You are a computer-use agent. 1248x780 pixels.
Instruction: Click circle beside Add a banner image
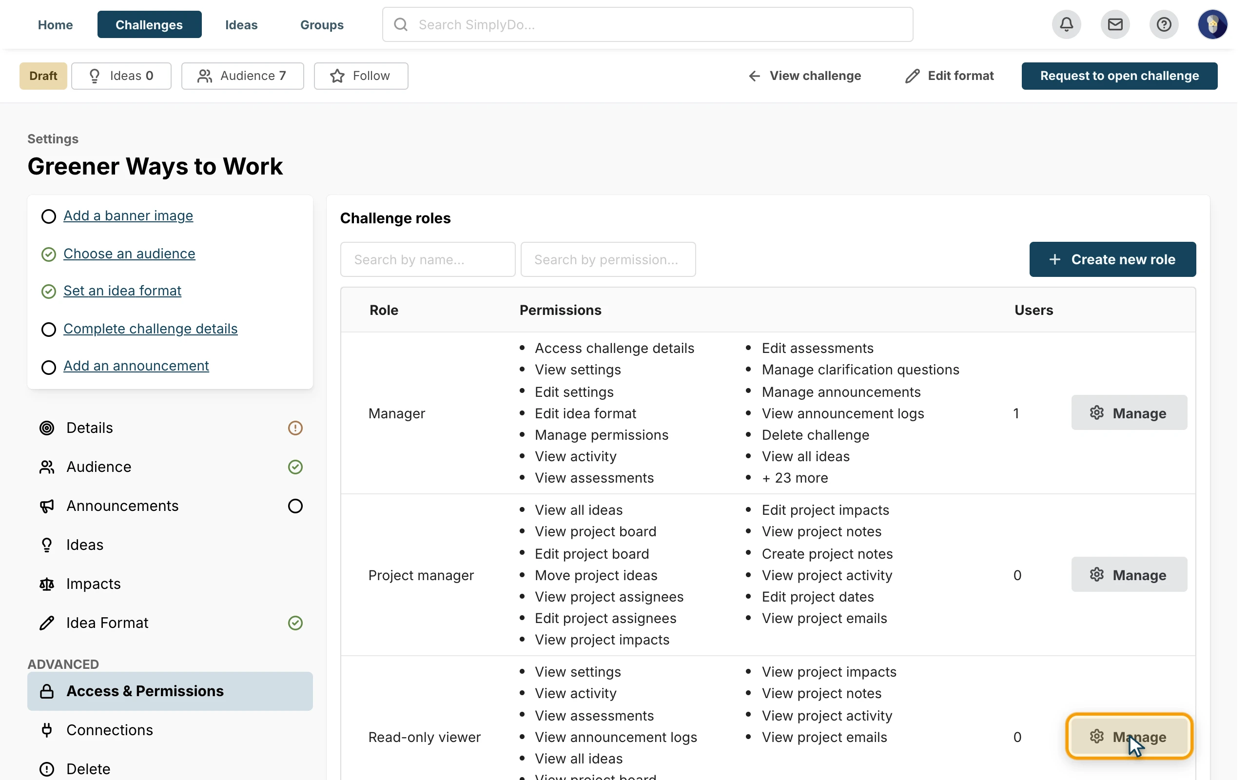[48, 216]
